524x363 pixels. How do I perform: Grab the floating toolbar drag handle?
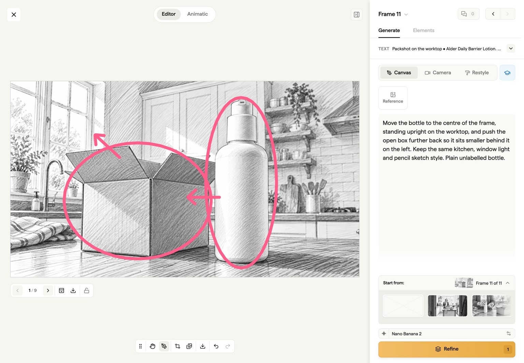[141, 346]
